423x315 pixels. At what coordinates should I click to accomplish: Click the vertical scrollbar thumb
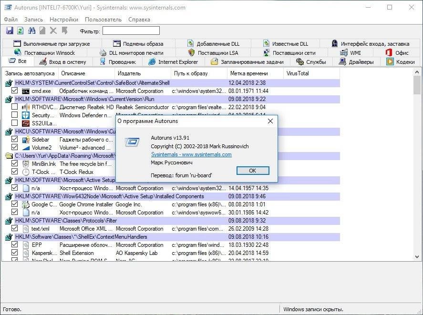(417, 85)
